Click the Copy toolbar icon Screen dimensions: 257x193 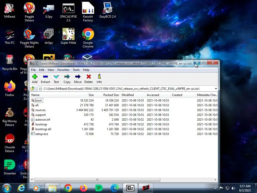pos(67,79)
